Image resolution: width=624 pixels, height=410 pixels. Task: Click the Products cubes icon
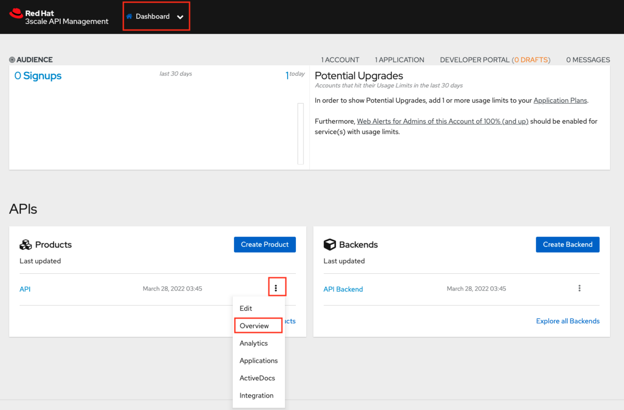25,245
